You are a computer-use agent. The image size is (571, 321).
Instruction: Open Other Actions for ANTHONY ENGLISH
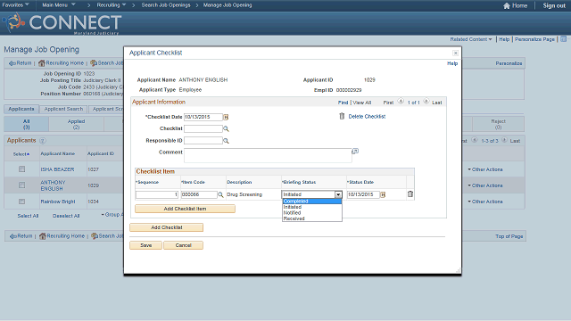485,185
